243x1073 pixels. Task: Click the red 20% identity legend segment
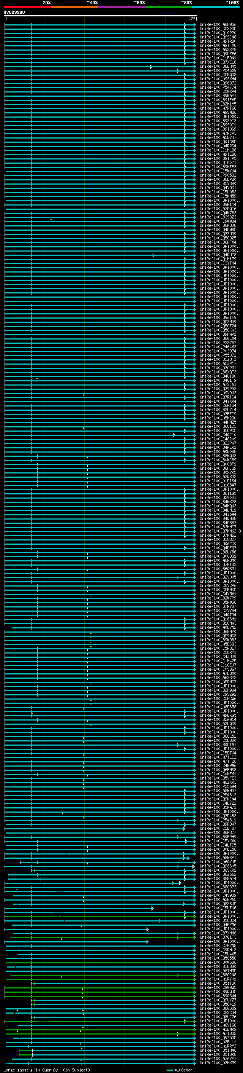tap(27, 7)
